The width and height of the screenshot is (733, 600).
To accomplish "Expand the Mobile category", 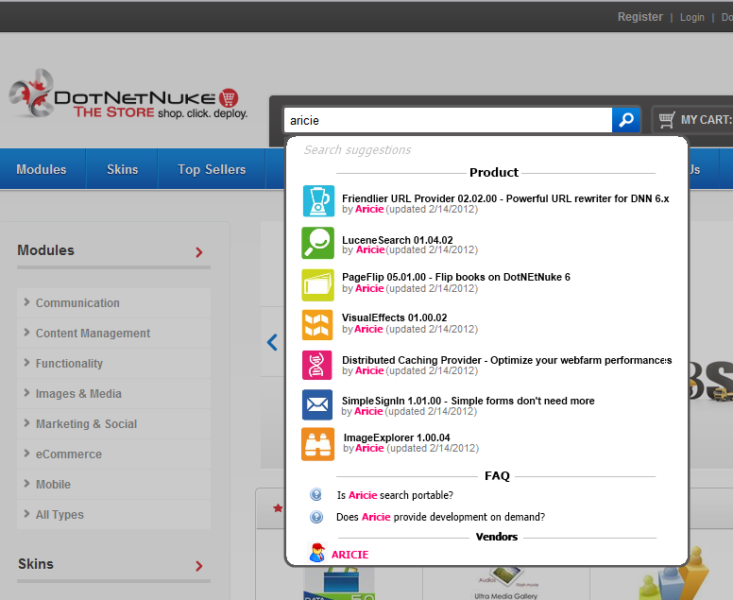I will [113, 485].
